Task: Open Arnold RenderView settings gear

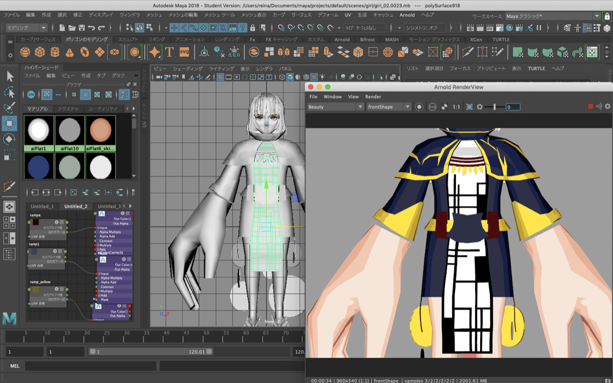Action: 608,106
